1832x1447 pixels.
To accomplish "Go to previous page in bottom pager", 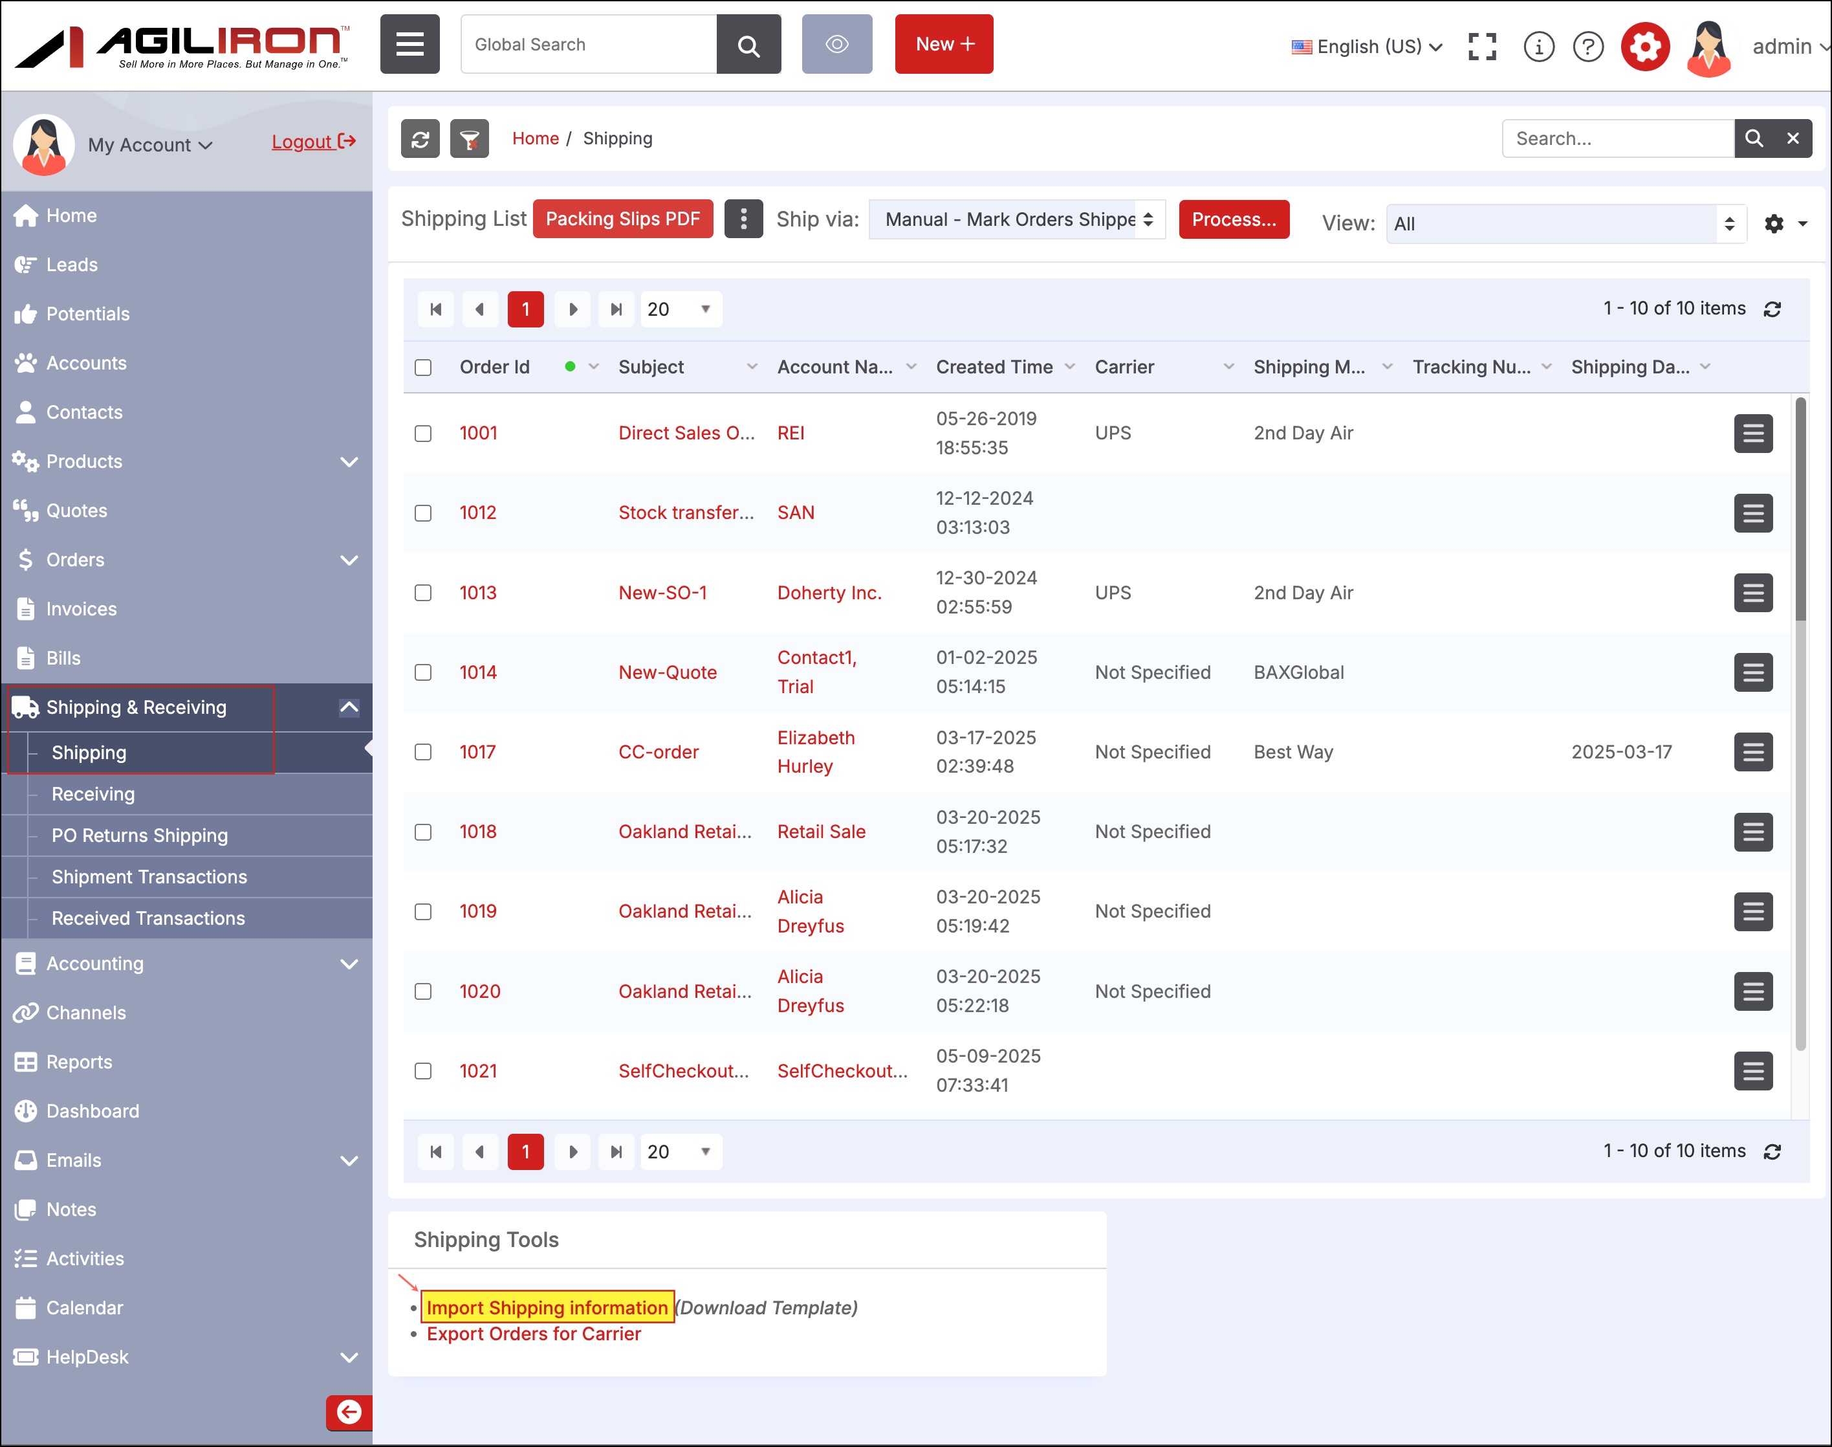I will 479,1152.
